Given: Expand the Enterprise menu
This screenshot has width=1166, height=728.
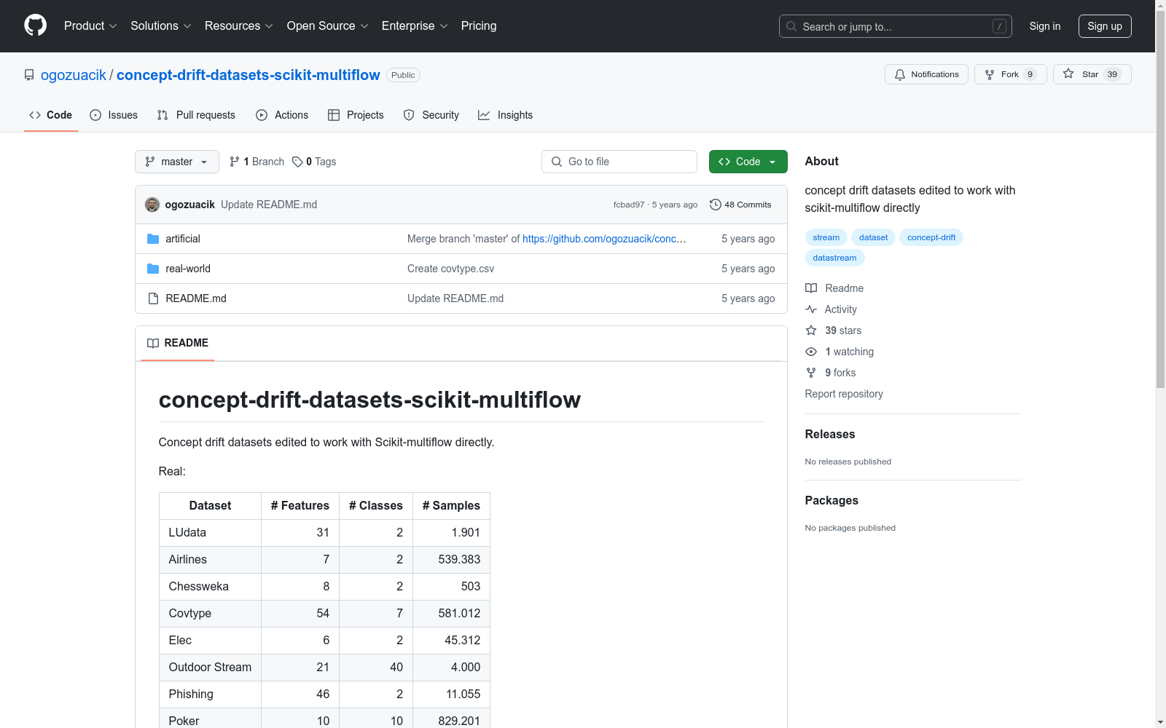Looking at the screenshot, I should pos(415,26).
